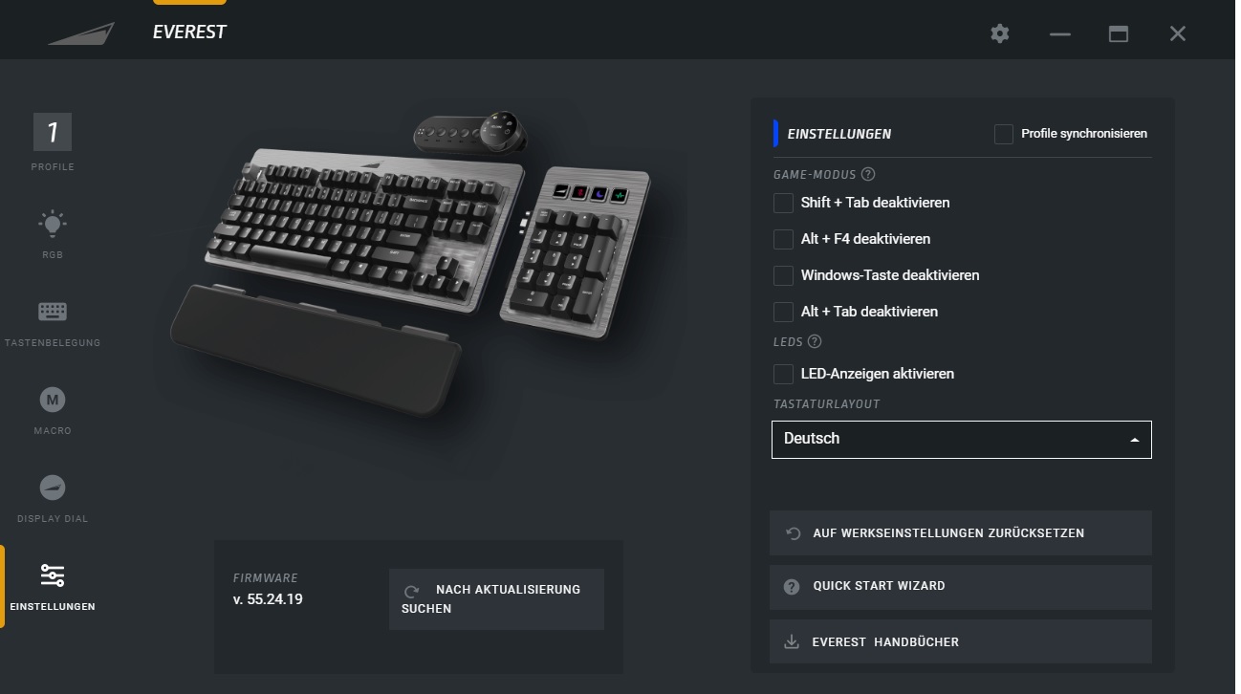Viewport: 1241px width, 694px height.
Task: Enable LED-Anzeigen aktivieren checkbox
Action: point(783,374)
